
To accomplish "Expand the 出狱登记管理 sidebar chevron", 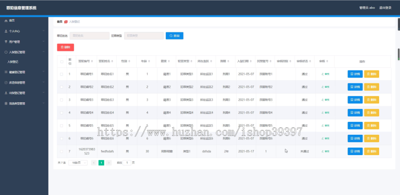I will pos(44,93).
